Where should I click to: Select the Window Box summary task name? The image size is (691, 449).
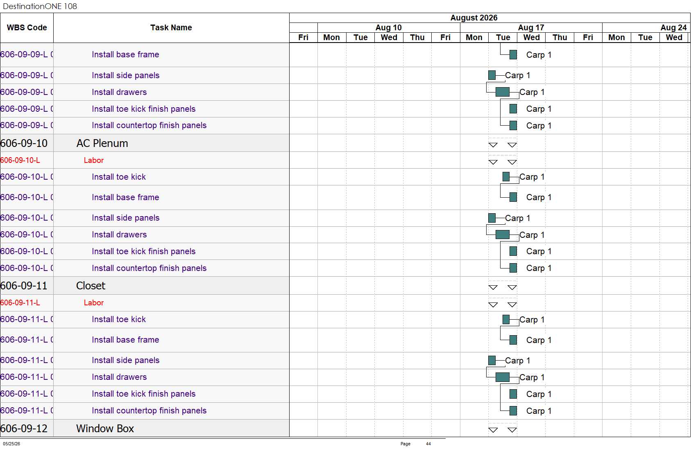pyautogui.click(x=105, y=429)
